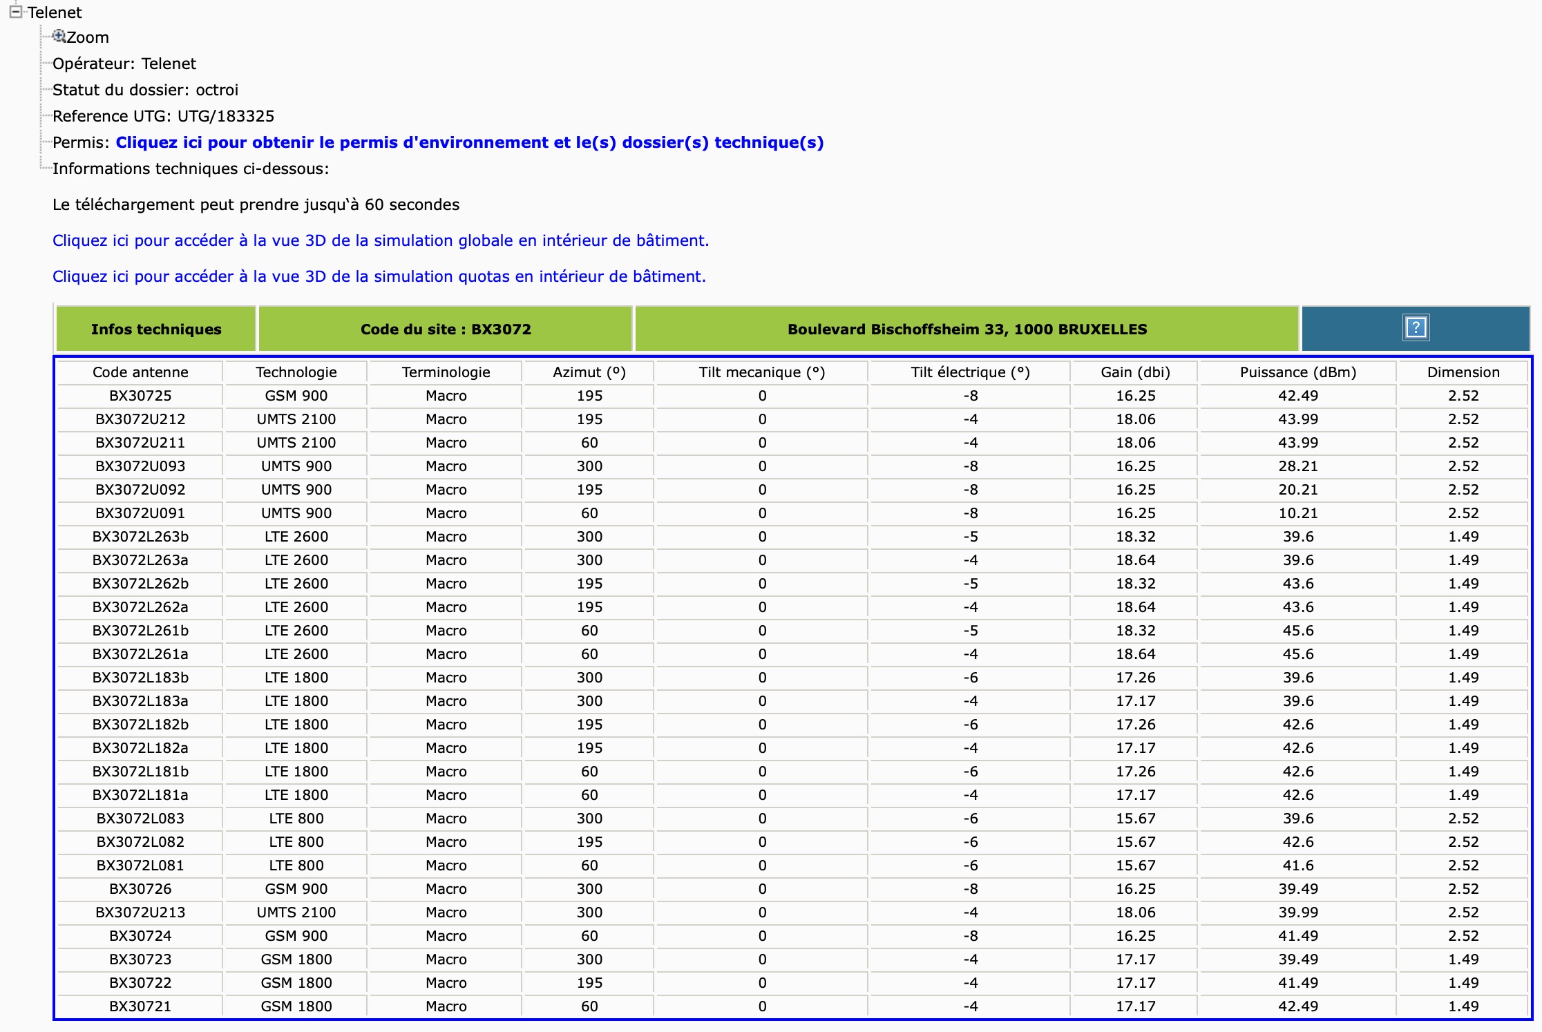This screenshot has height=1032, width=1542.
Task: Select antenna code BX3072L181a cell
Action: 140,795
